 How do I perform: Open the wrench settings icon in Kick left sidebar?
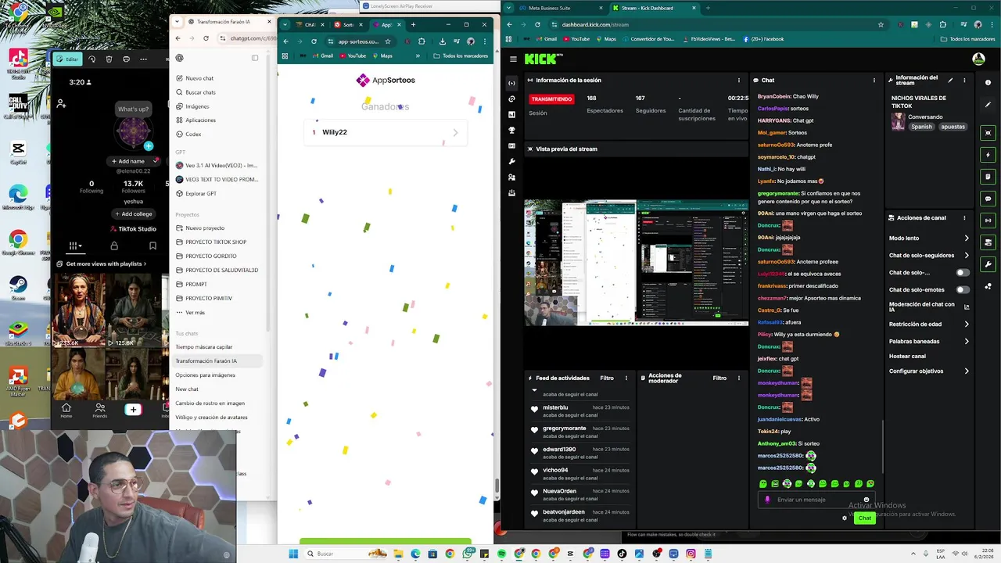[511, 161]
